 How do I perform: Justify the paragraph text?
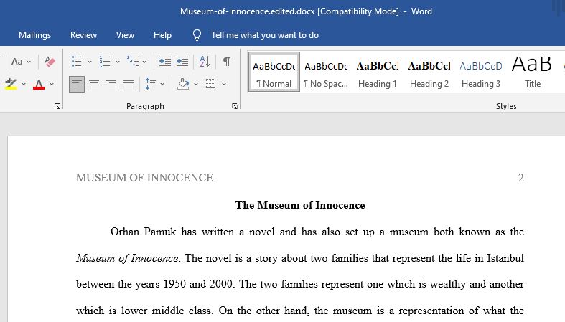coord(129,84)
